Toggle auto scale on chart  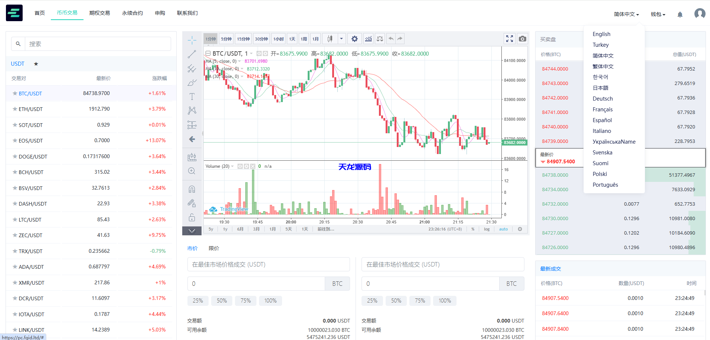click(x=503, y=229)
